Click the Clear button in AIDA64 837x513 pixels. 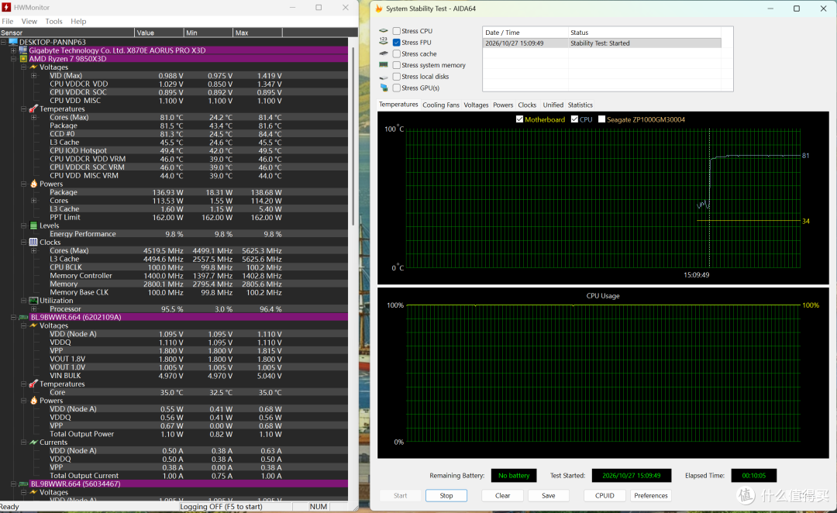(503, 495)
